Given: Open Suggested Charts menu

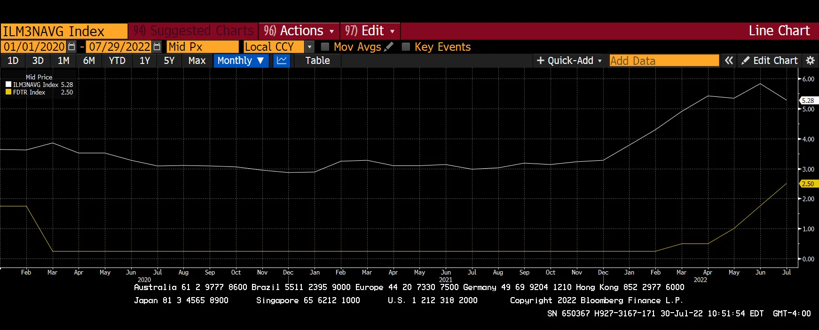Looking at the screenshot, I should point(193,31).
